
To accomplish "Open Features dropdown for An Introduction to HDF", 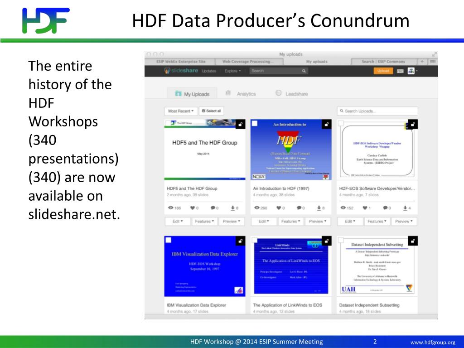I will pos(290,221).
